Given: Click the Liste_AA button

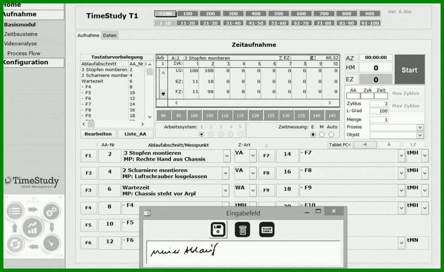Looking at the screenshot, I should (135, 134).
